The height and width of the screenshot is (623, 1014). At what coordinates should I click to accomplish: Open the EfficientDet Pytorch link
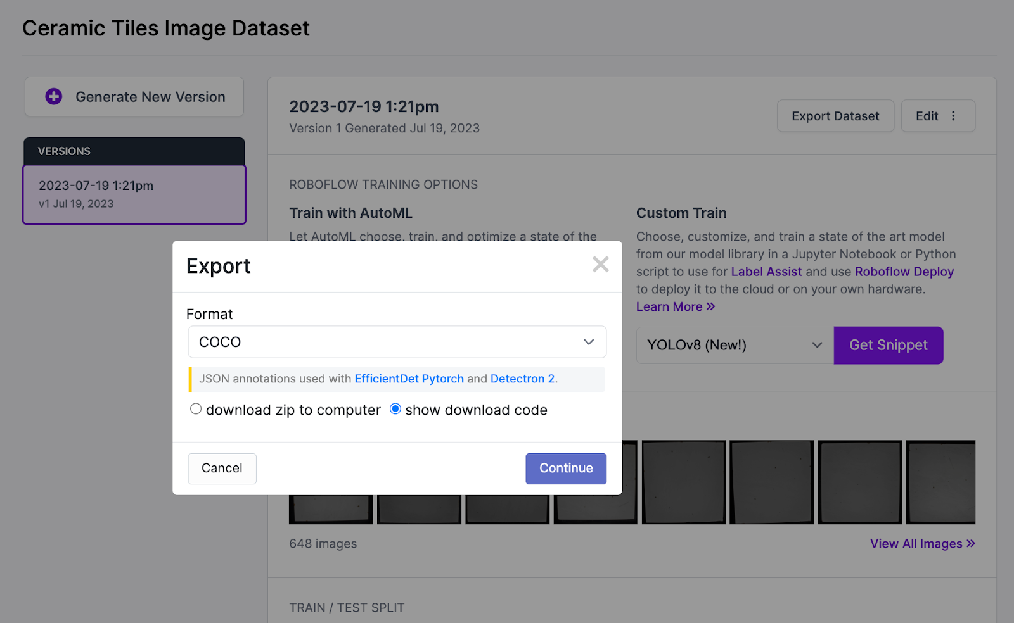pos(409,379)
